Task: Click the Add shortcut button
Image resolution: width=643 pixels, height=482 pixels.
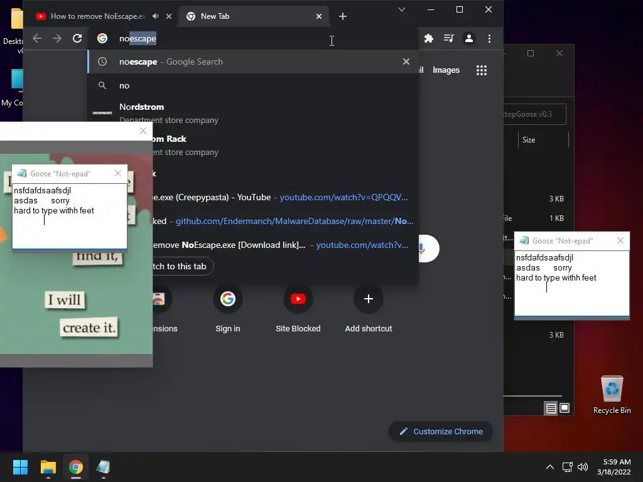Action: click(x=368, y=308)
